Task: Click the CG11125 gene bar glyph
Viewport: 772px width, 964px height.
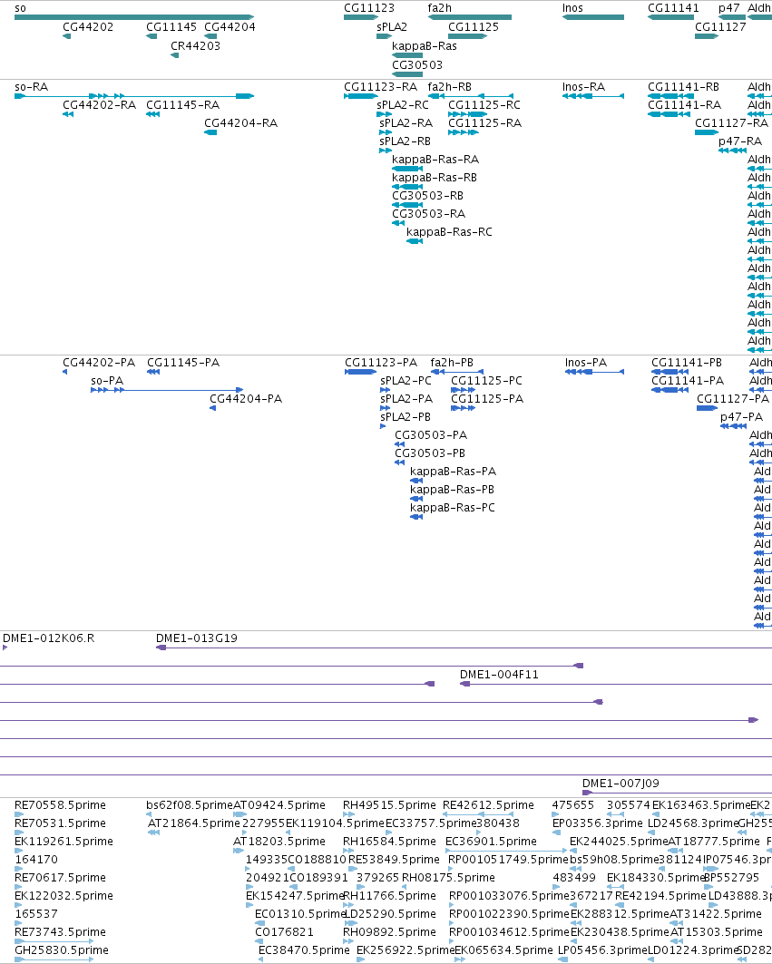Action: coord(467,36)
